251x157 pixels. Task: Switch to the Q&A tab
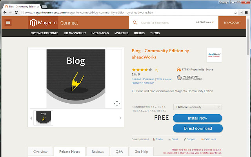(x=119, y=152)
